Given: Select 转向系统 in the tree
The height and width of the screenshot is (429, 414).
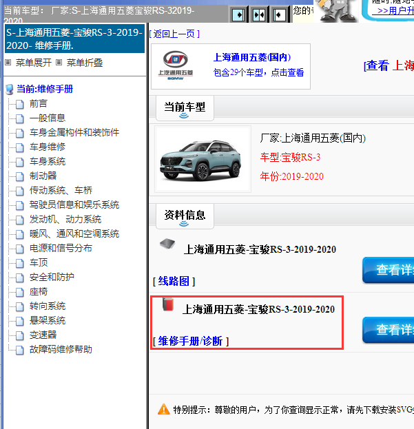Looking at the screenshot, I should click(x=48, y=306).
